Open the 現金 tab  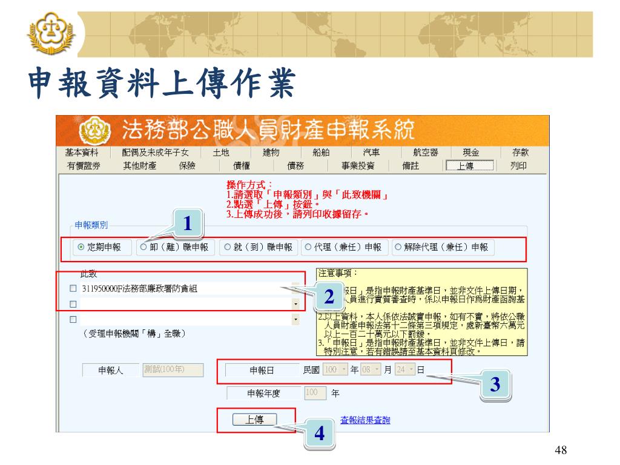click(471, 152)
